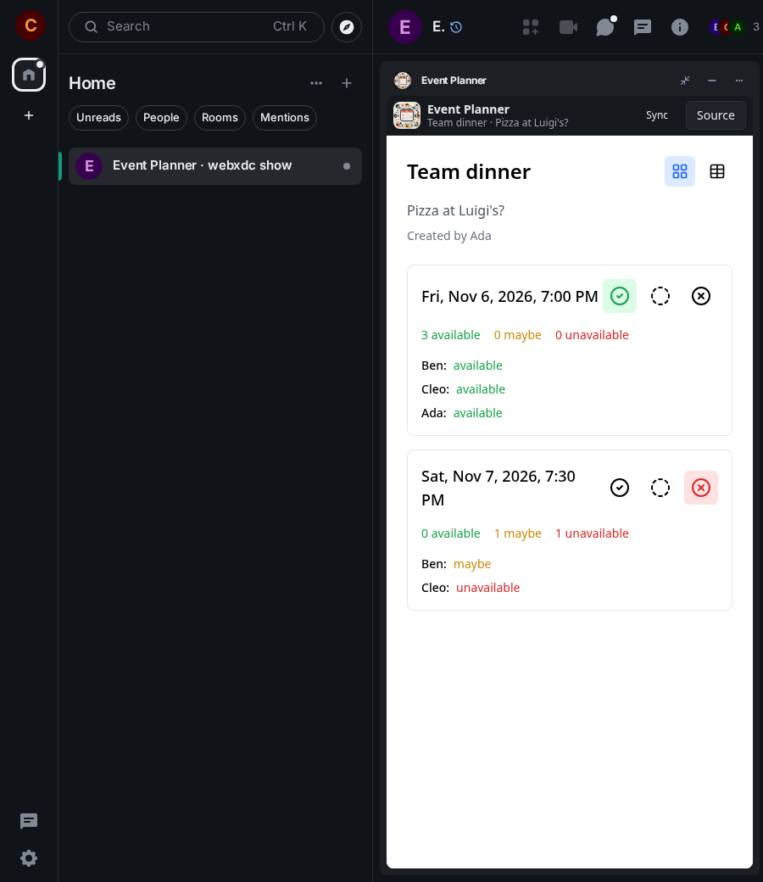This screenshot has height=882, width=763.
Task: Filter by Unreads
Action: click(x=98, y=118)
